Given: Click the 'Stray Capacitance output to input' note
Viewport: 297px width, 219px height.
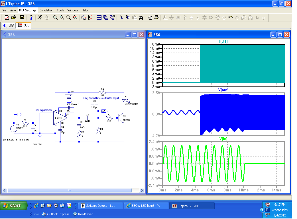Looking at the screenshot, I should point(101,98).
